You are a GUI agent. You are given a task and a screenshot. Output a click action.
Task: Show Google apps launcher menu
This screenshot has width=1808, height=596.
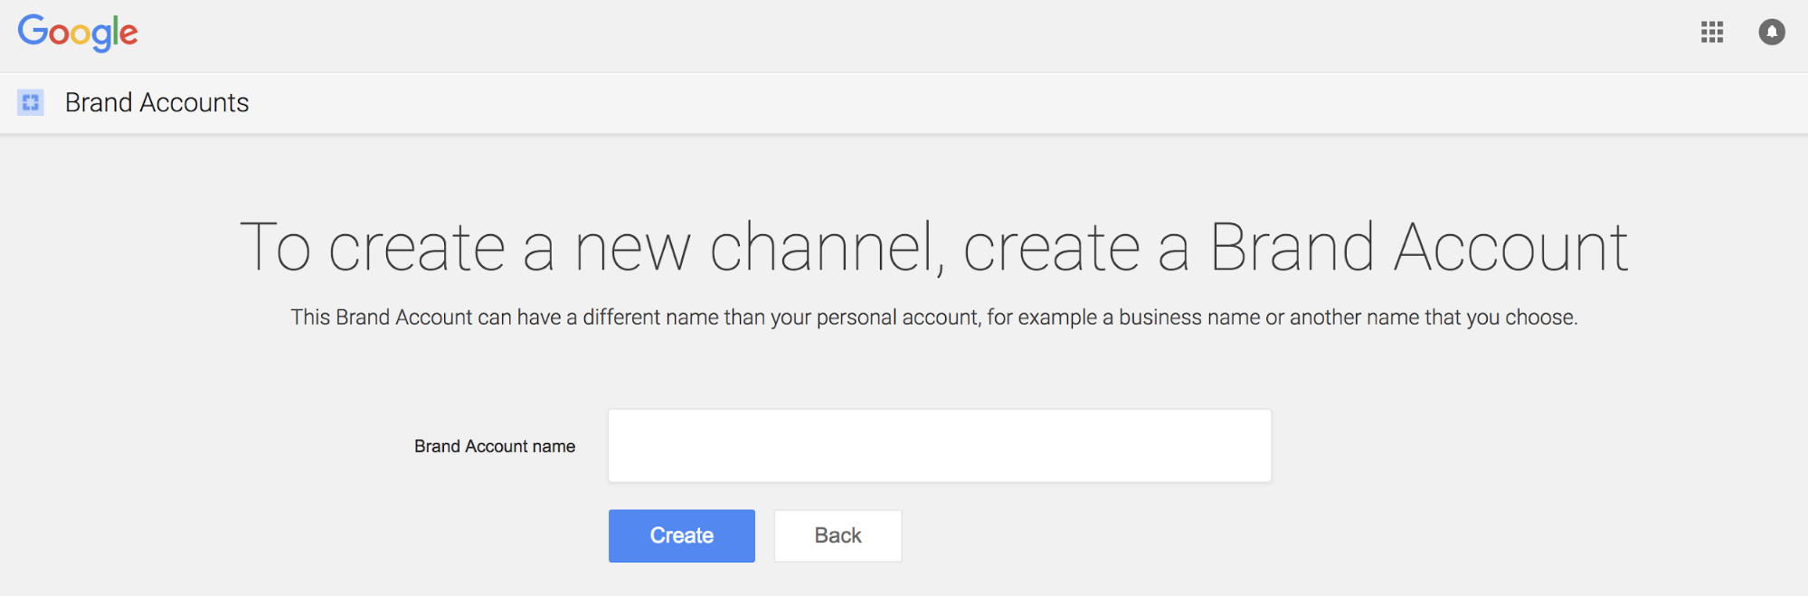coord(1711,33)
